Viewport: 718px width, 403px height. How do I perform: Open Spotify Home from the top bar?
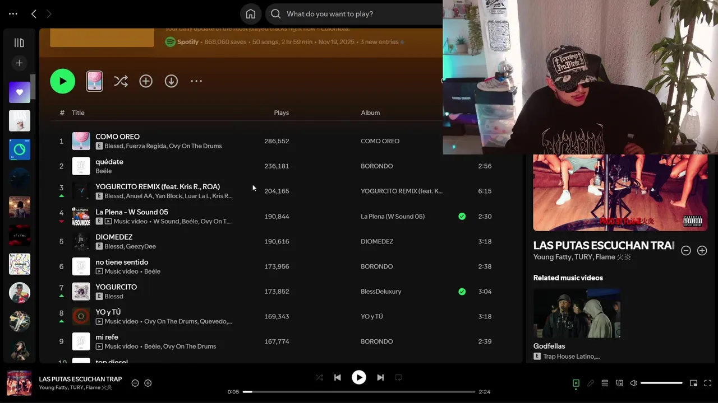click(x=251, y=14)
